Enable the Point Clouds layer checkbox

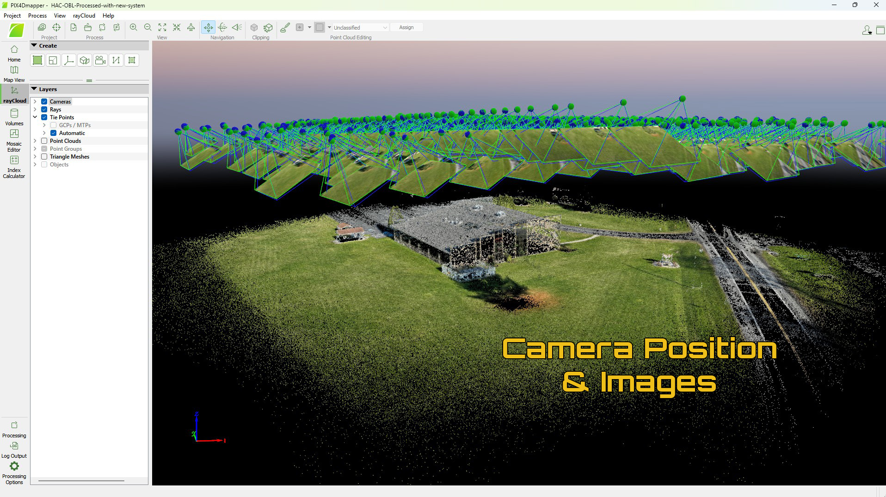(44, 141)
